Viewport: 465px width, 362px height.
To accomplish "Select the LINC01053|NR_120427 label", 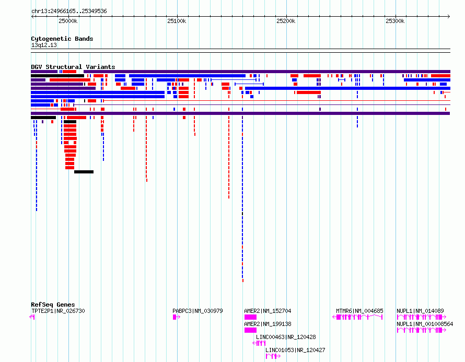I will tap(295, 350).
